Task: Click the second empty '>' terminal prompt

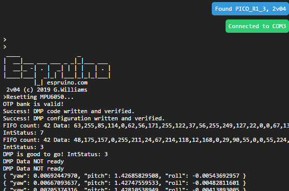Action: [5, 47]
